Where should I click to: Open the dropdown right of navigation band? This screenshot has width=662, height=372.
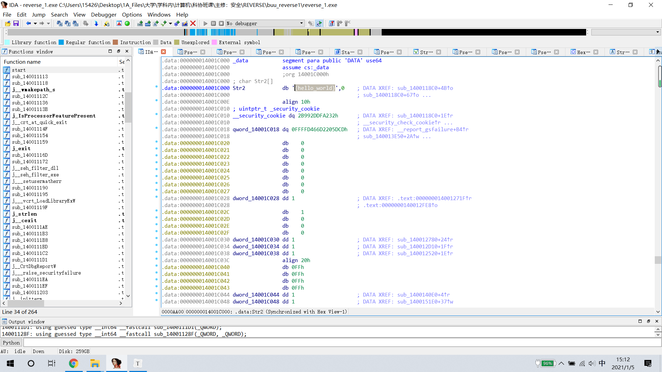658,32
